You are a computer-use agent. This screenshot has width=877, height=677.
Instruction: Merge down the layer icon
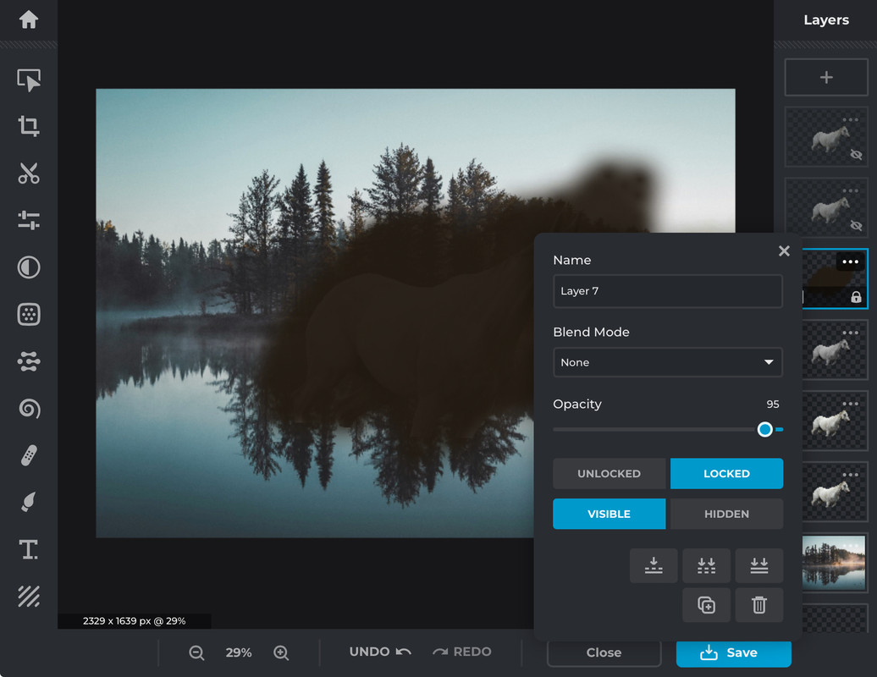tap(654, 565)
